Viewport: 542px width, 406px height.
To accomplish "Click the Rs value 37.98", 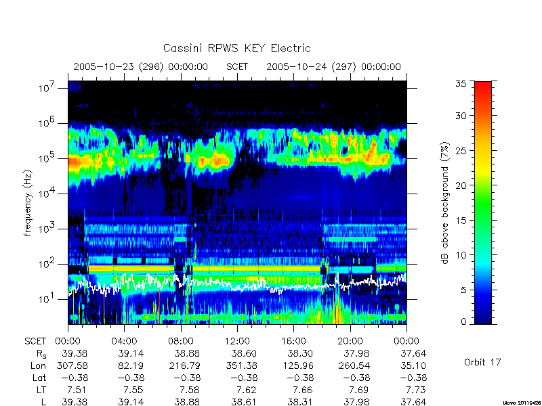I will click(356, 353).
